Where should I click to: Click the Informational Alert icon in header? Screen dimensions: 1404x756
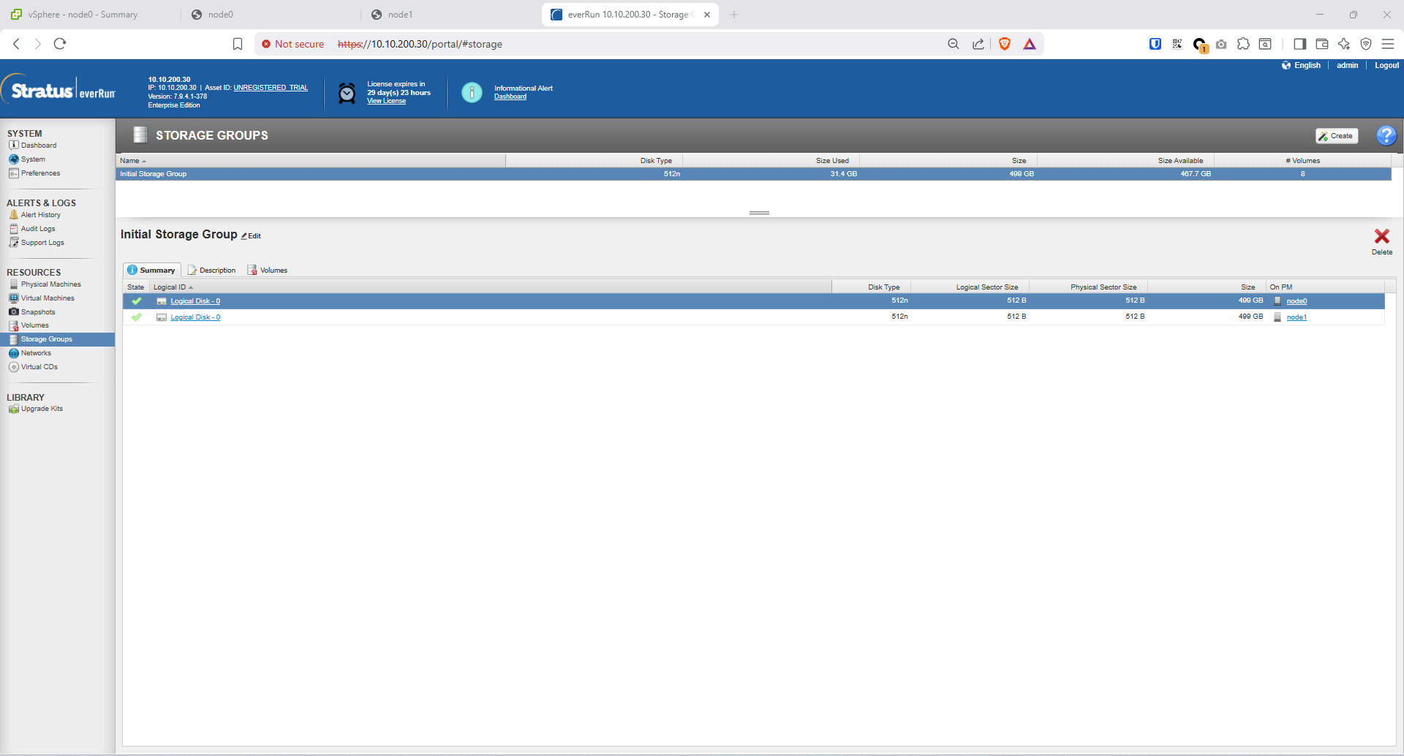coord(472,92)
